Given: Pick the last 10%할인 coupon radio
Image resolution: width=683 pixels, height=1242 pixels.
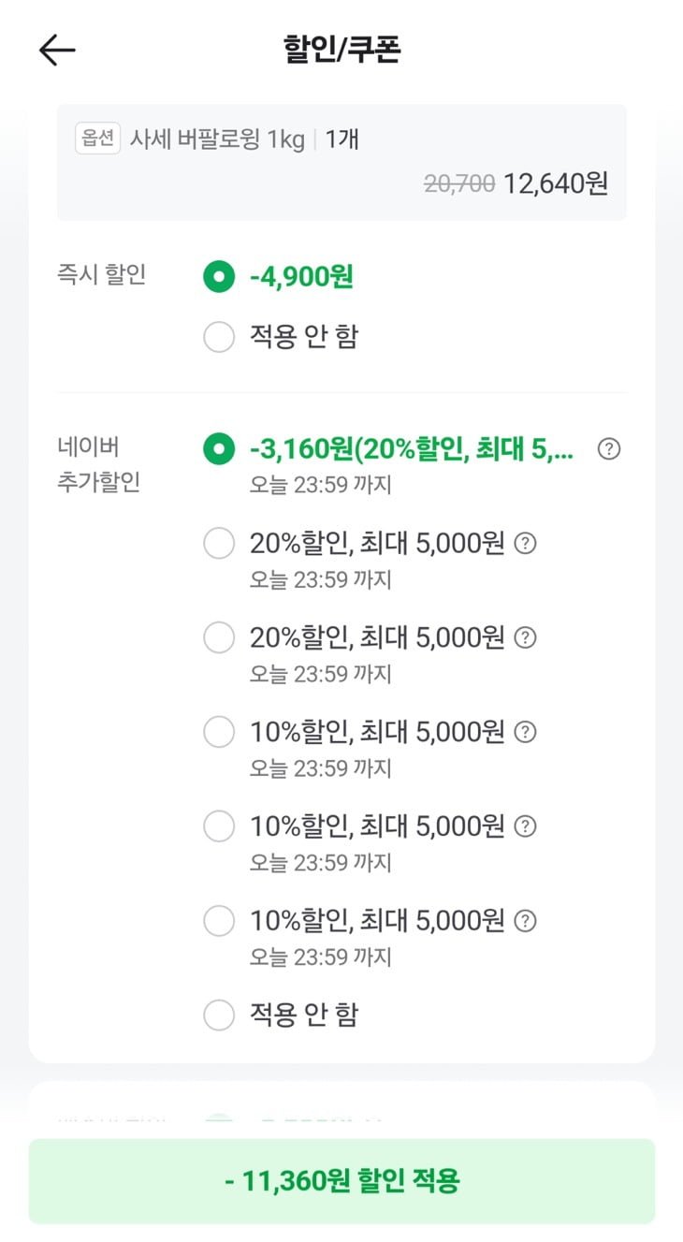Looking at the screenshot, I should pyautogui.click(x=219, y=921).
